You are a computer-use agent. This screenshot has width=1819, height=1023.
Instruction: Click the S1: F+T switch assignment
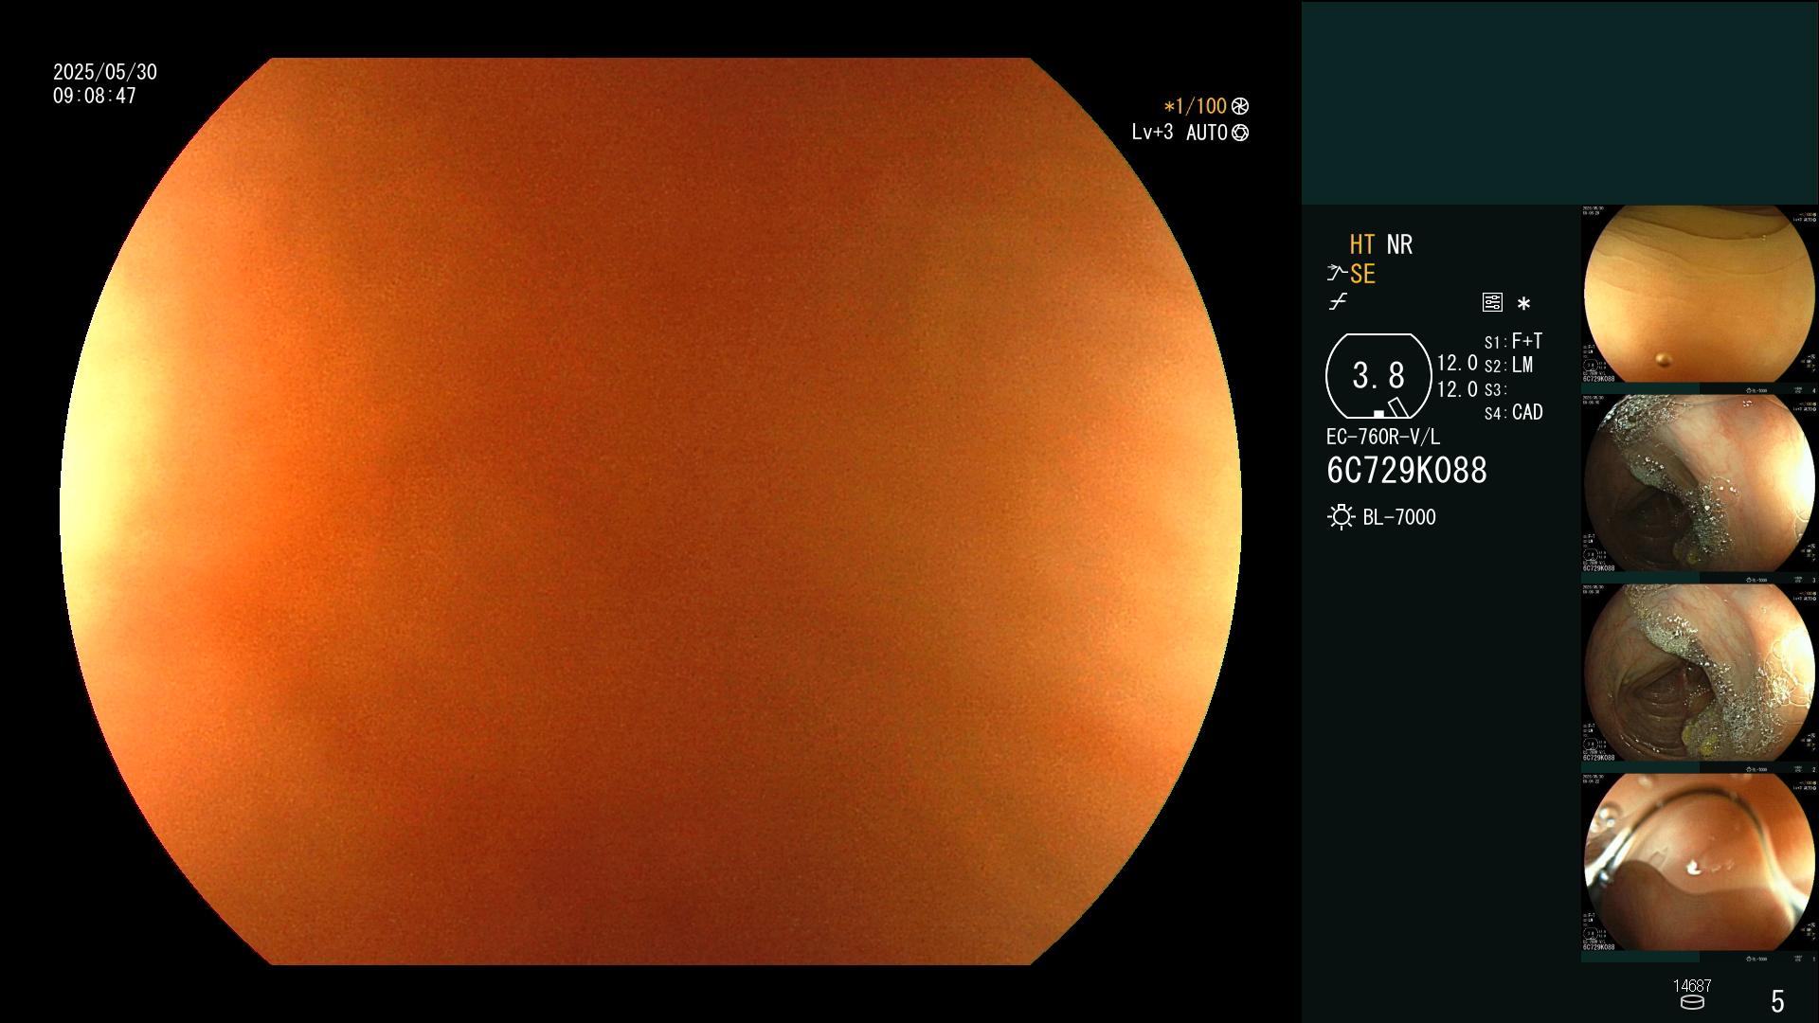pyautogui.click(x=1513, y=341)
